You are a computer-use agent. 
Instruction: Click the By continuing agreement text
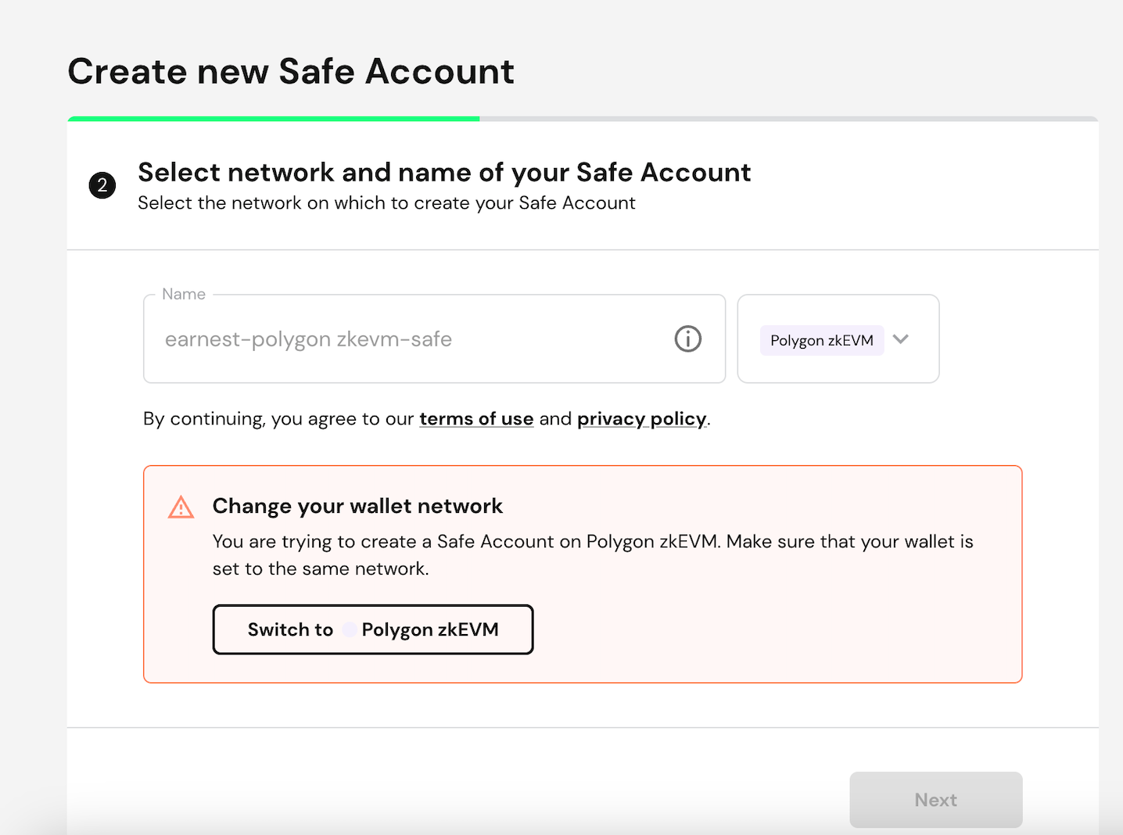click(278, 419)
